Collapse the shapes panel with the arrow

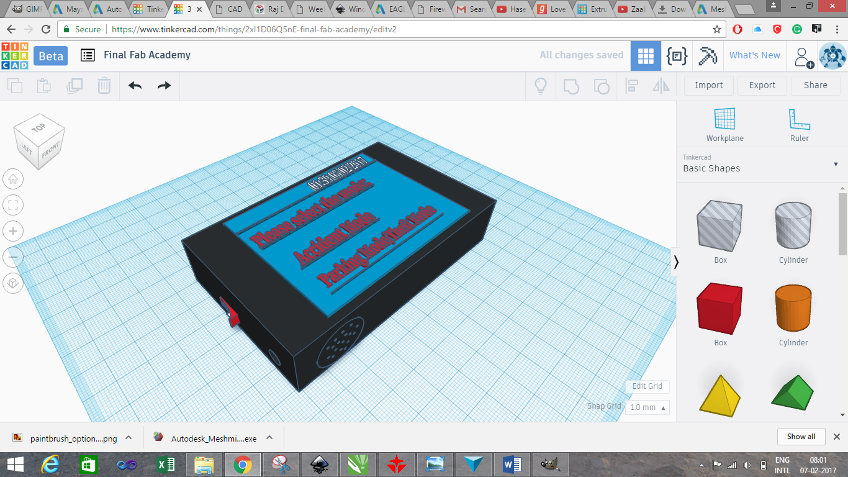(676, 262)
